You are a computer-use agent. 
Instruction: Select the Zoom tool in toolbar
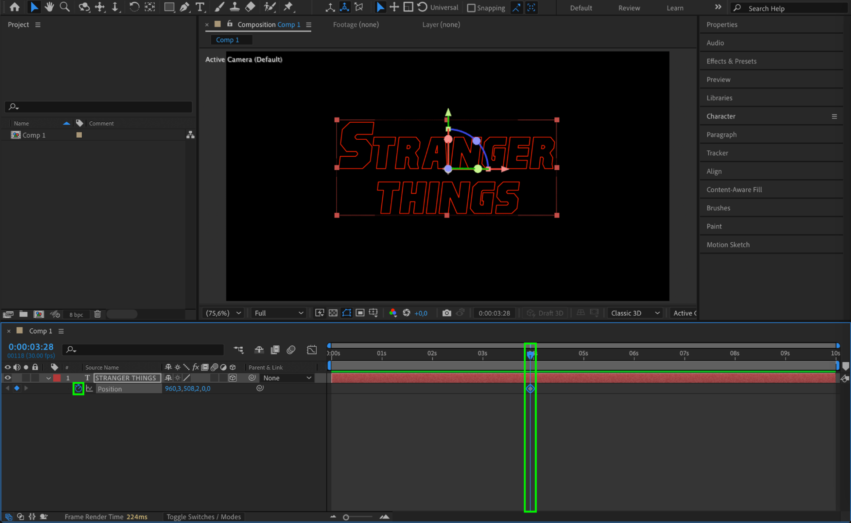pos(65,7)
